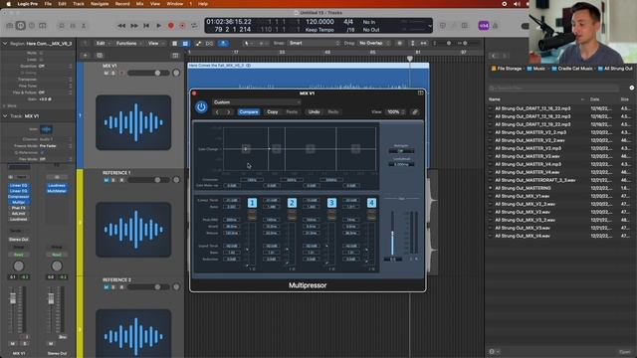Click the highlighted list view icon in the tracks toolbar
Screen dimensions: 637x358
click(185, 44)
